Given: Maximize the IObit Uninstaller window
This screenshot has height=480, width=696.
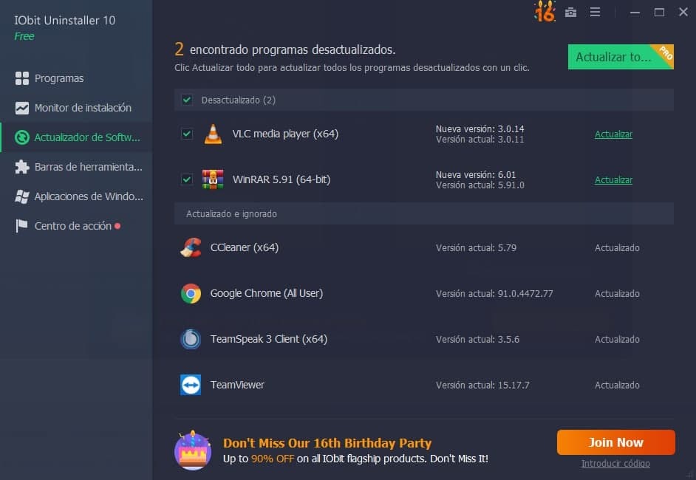Looking at the screenshot, I should click(659, 13).
